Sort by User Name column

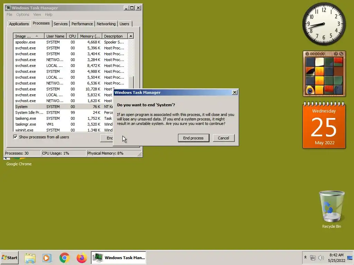click(55, 36)
